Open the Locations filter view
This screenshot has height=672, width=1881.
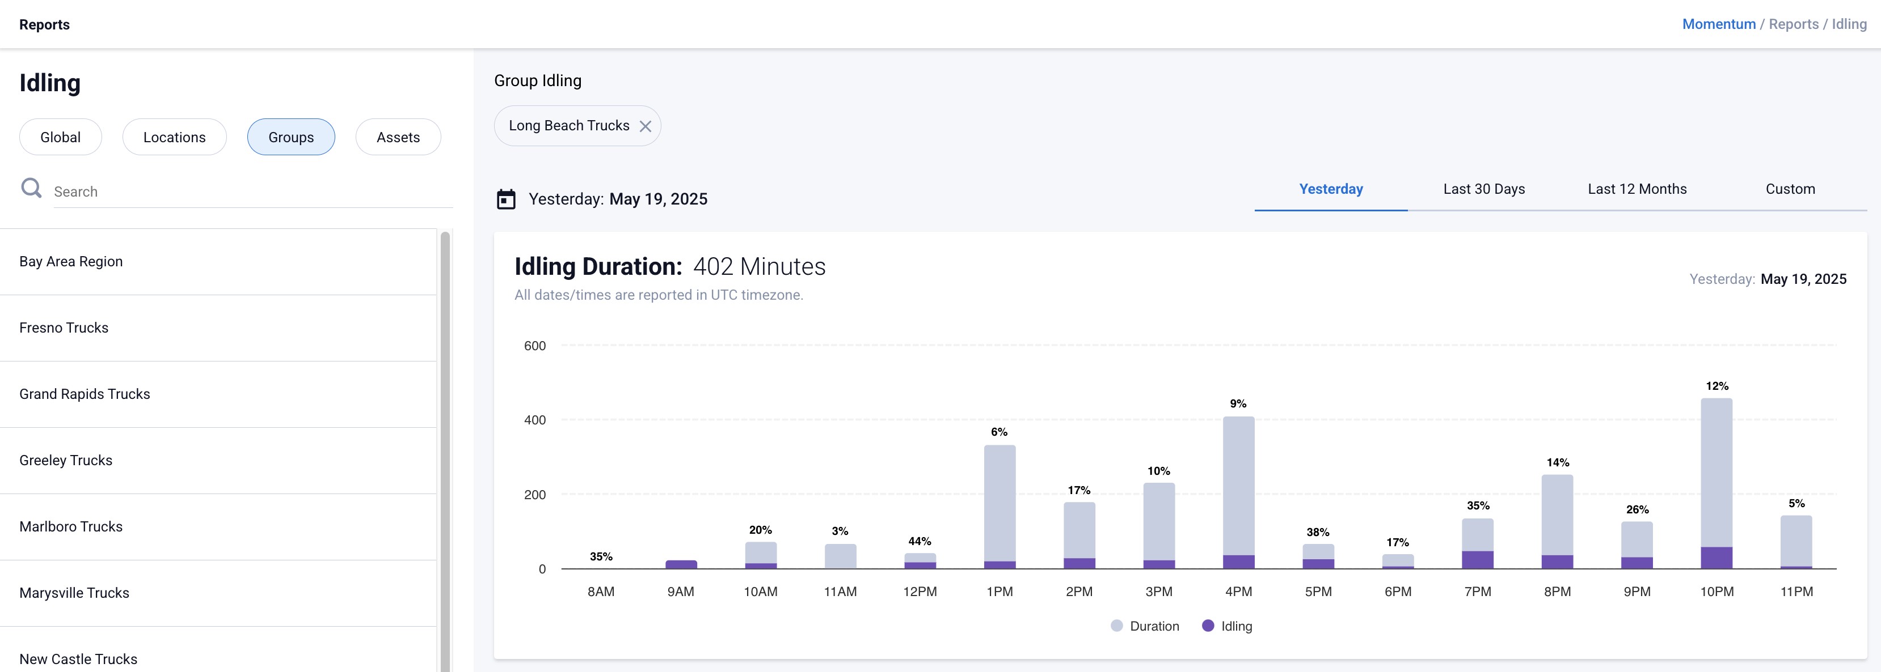pyautogui.click(x=174, y=137)
